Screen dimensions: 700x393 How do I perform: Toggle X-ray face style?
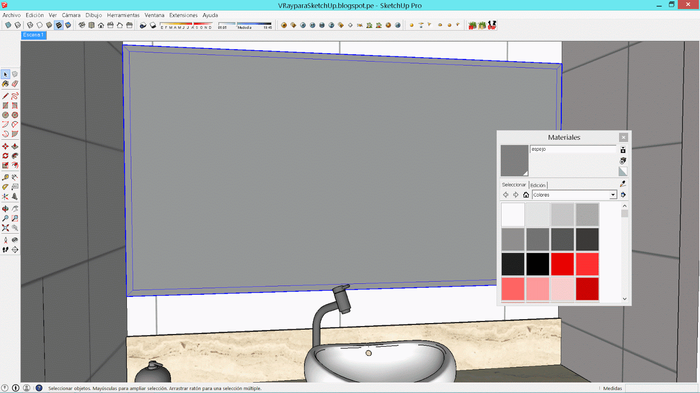(x=8, y=25)
